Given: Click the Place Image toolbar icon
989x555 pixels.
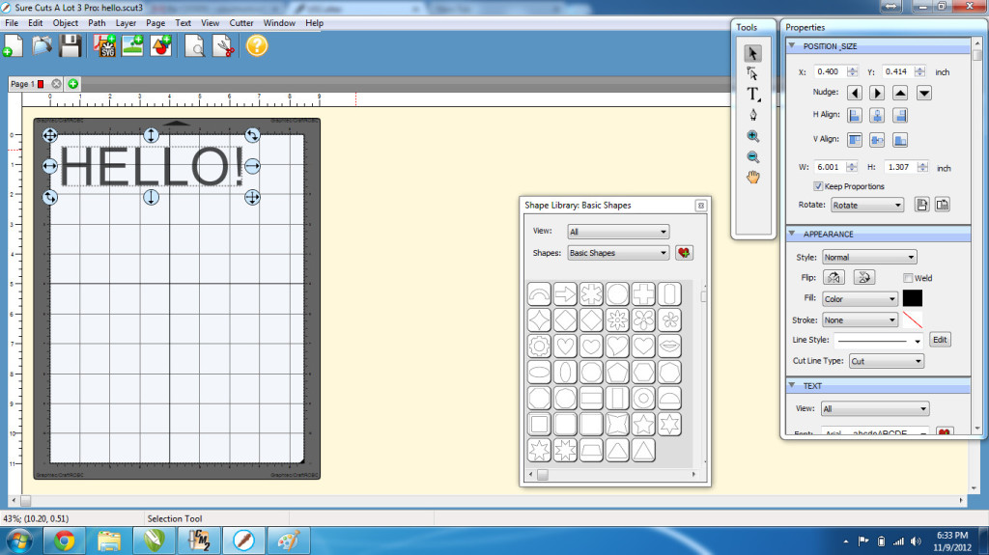Looking at the screenshot, I should point(132,46).
